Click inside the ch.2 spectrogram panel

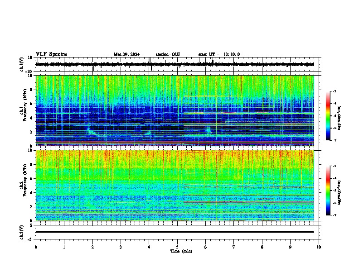[175, 186]
